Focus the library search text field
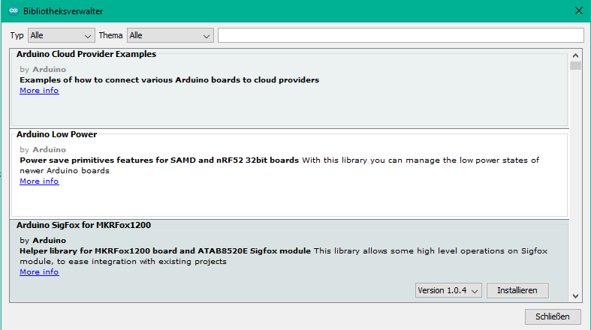This screenshot has height=330, width=591. pyautogui.click(x=401, y=35)
